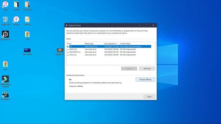The height and width of the screenshot is (124, 221).
Task: Click the Frequency: Weekly text
Action: pyautogui.click(x=76, y=86)
